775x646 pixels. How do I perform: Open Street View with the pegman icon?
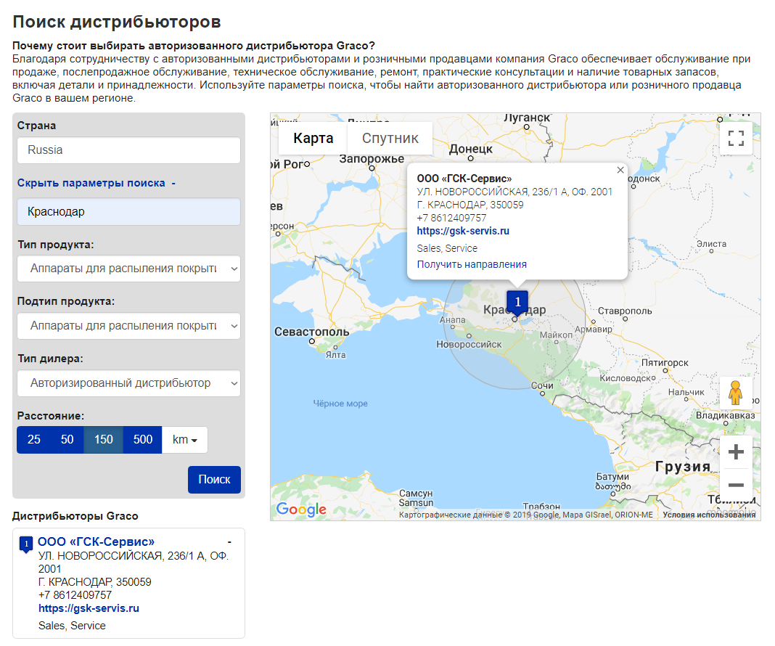coord(736,393)
